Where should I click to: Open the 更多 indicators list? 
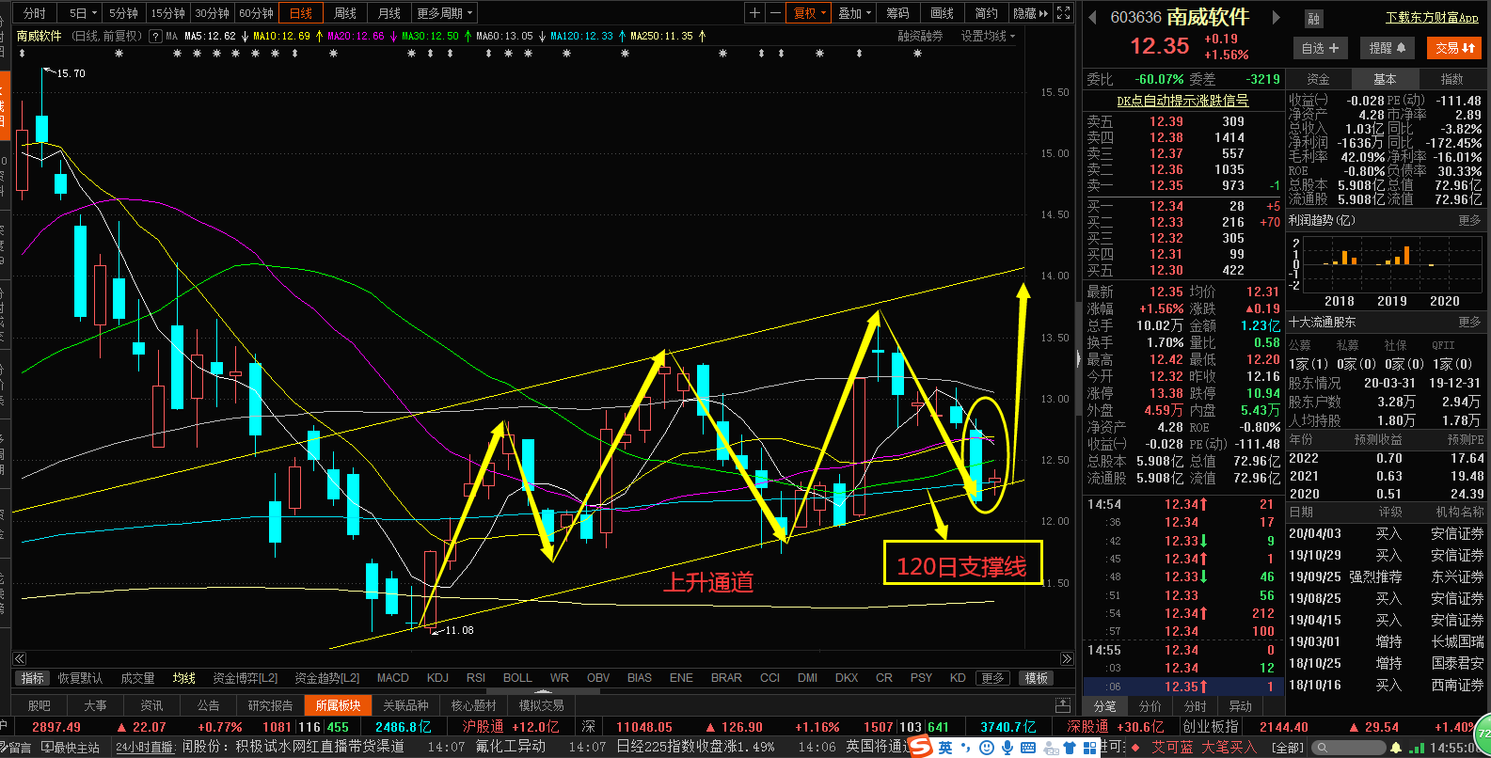pos(993,678)
